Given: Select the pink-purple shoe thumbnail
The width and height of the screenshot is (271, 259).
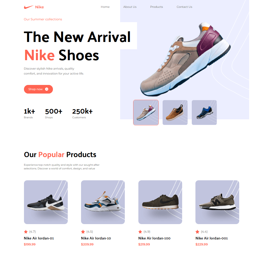Looking at the screenshot, I should tap(146, 113).
